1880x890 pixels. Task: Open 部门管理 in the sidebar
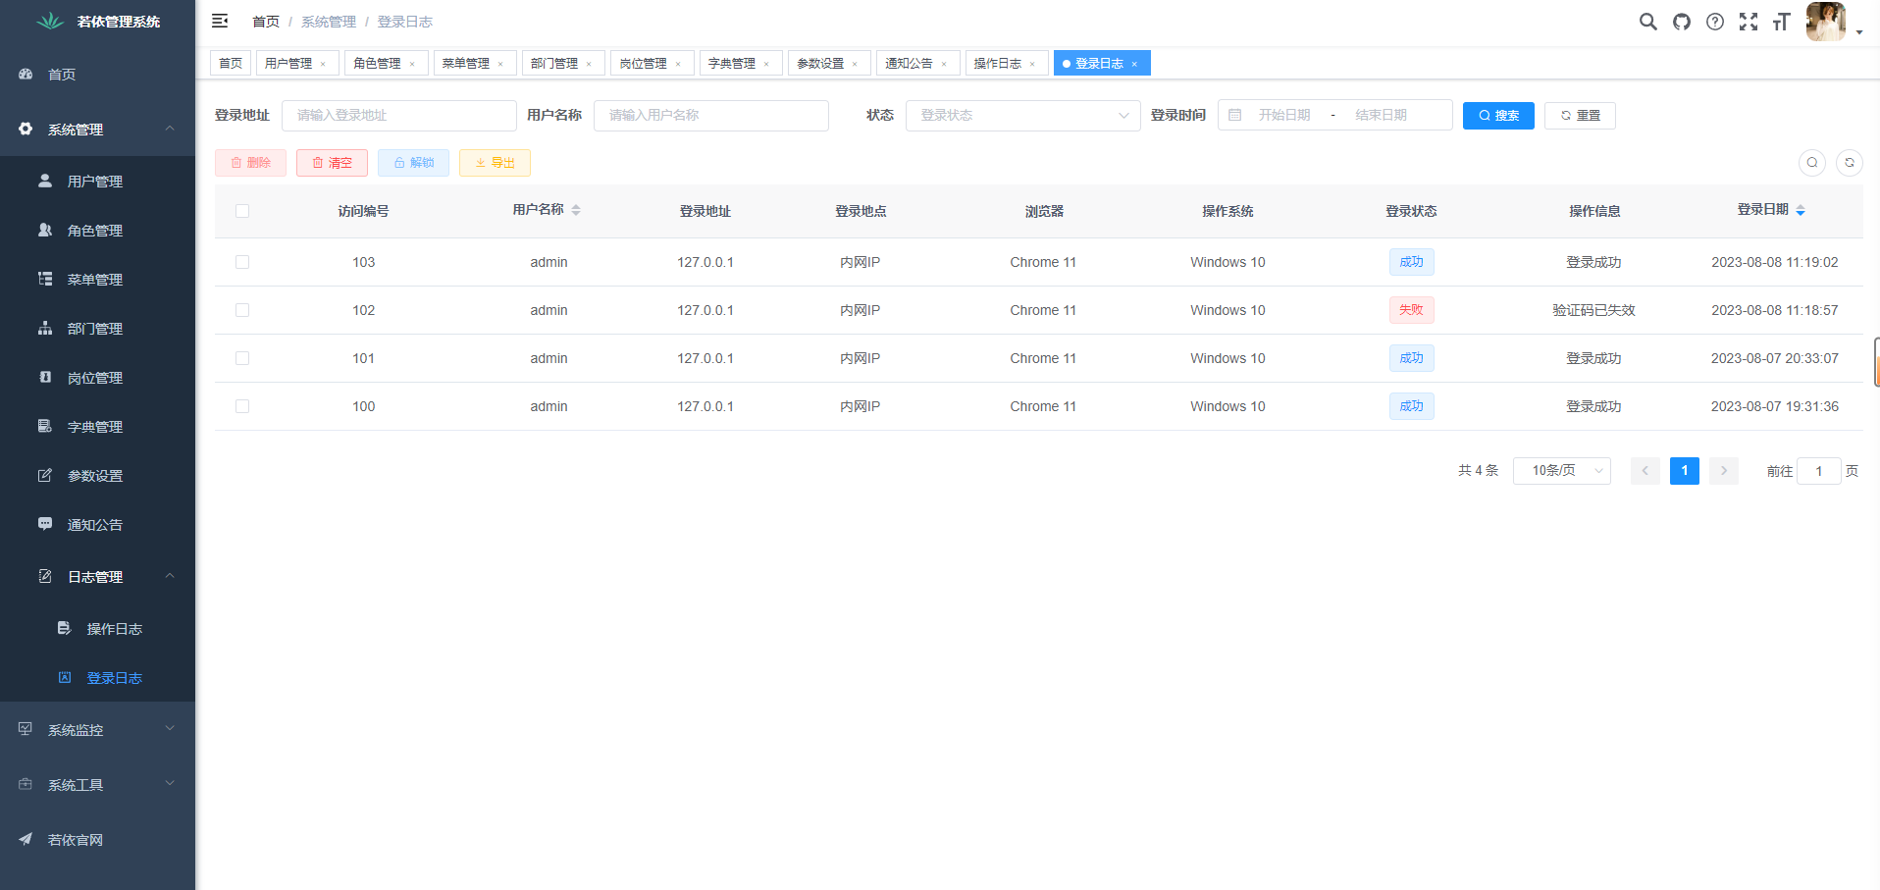click(x=97, y=329)
